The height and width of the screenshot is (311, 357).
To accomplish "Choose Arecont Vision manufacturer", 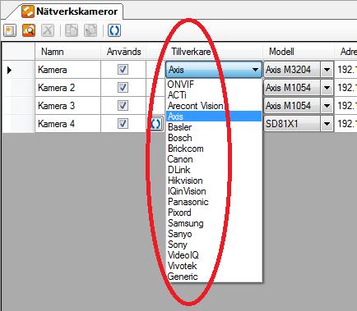I will [214, 106].
